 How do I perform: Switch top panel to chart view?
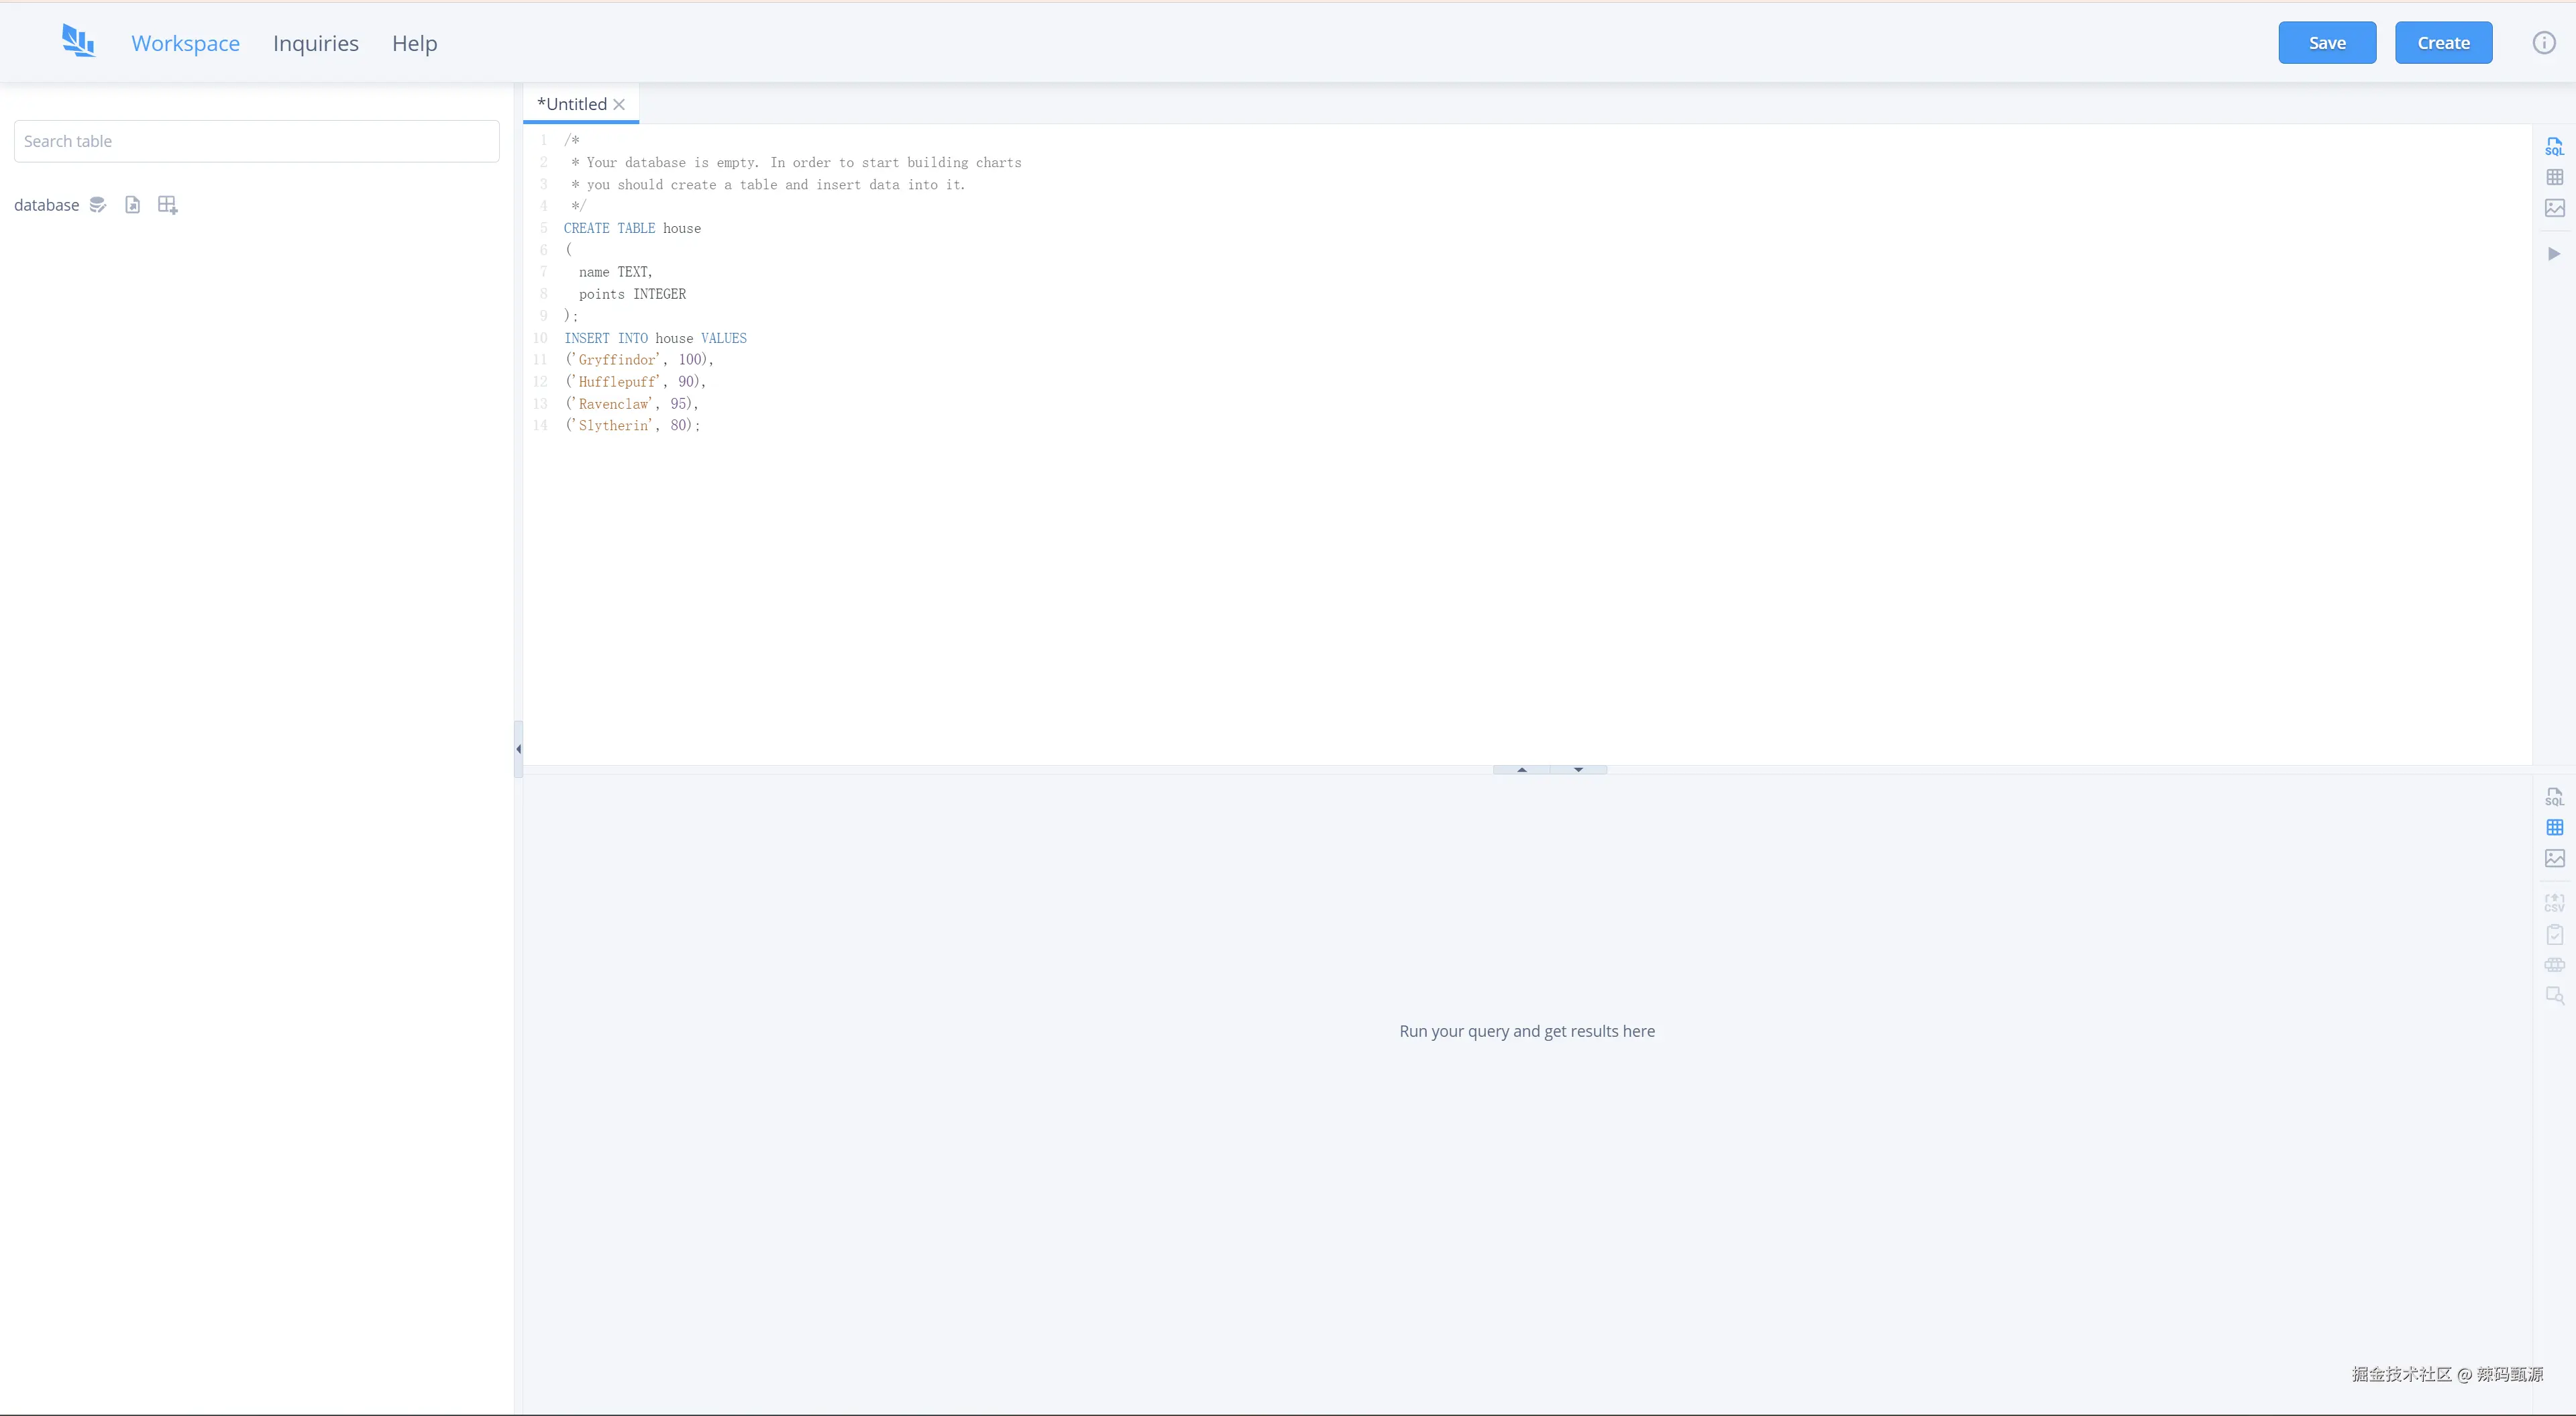point(2554,208)
